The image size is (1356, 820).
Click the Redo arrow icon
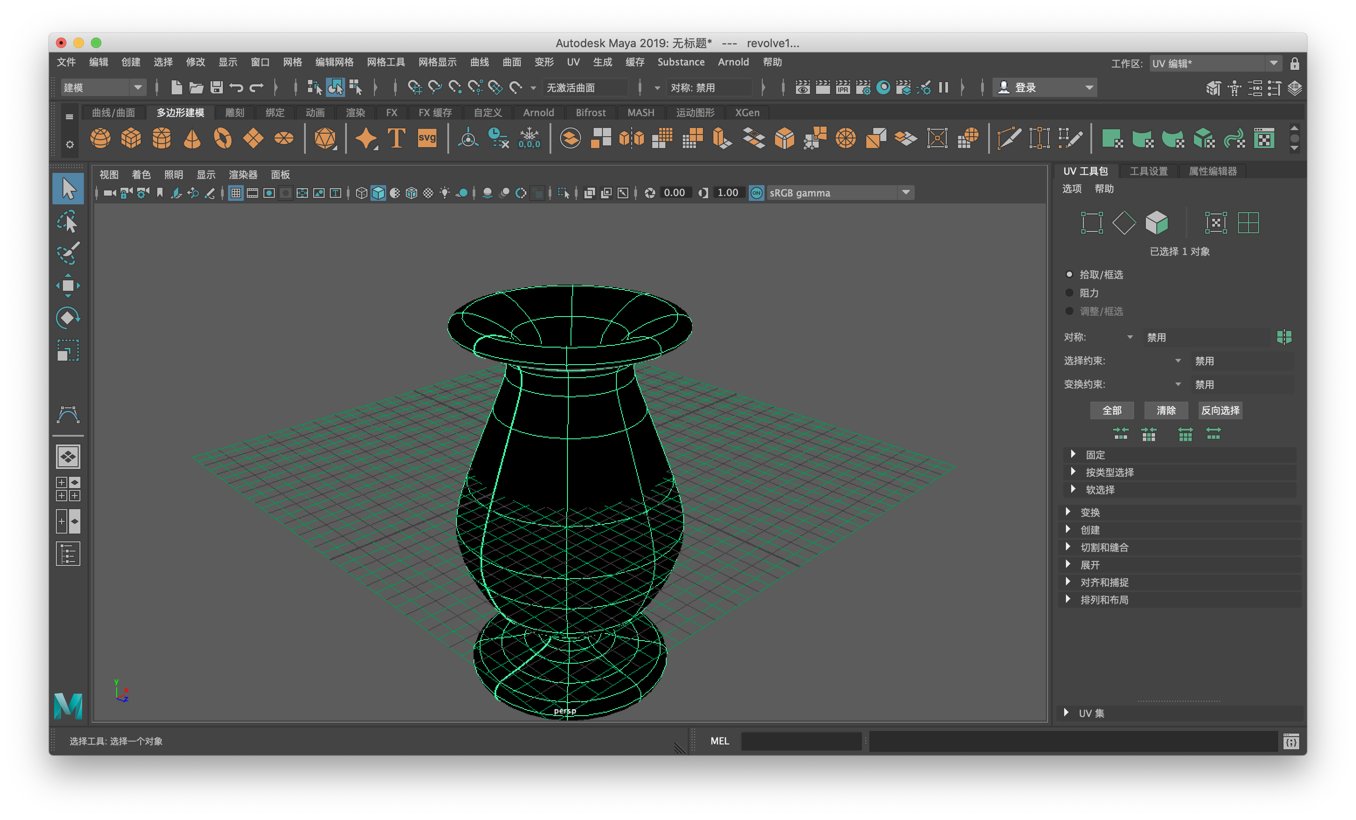coord(256,87)
